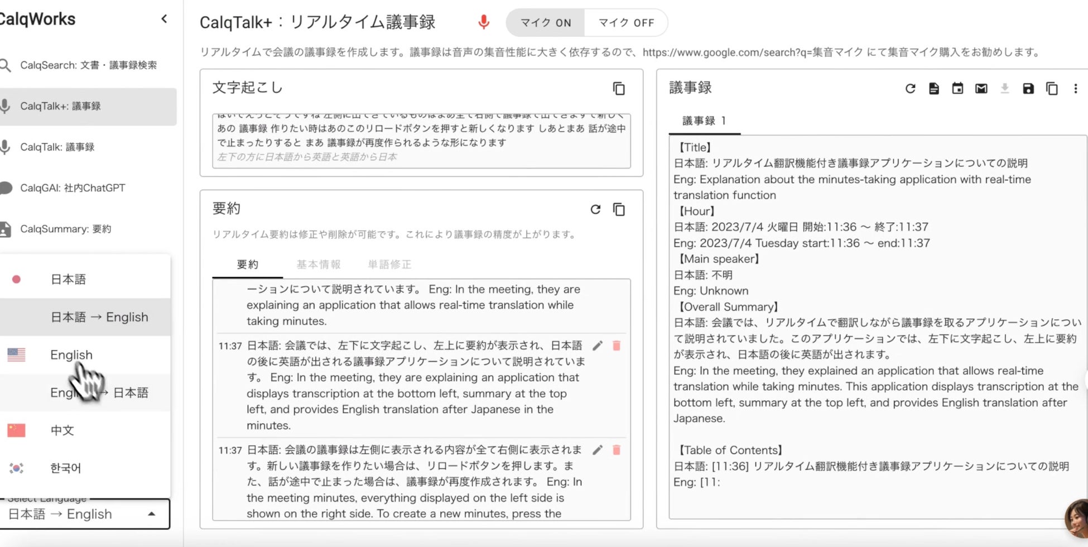The height and width of the screenshot is (547, 1088).
Task: Delete the 11:37 summary starting 会議では、左下に
Action: (x=617, y=346)
